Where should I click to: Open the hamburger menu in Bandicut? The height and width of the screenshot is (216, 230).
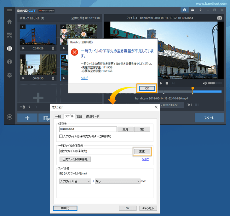coord(9,11)
